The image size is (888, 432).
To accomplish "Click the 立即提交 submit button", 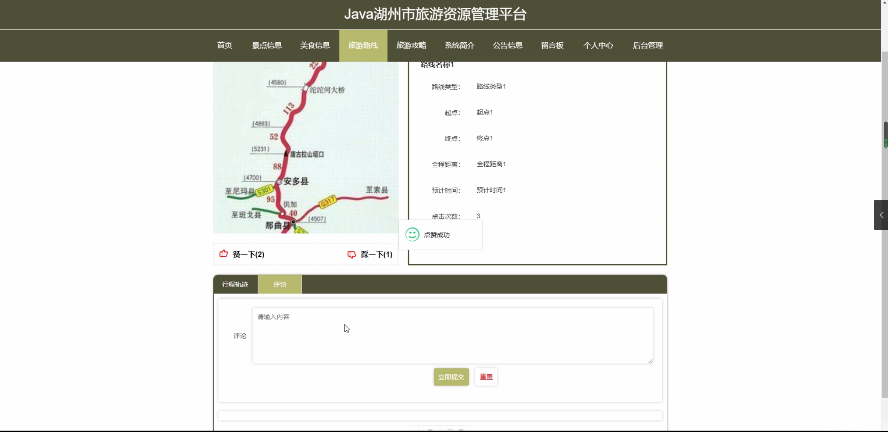I will (451, 377).
